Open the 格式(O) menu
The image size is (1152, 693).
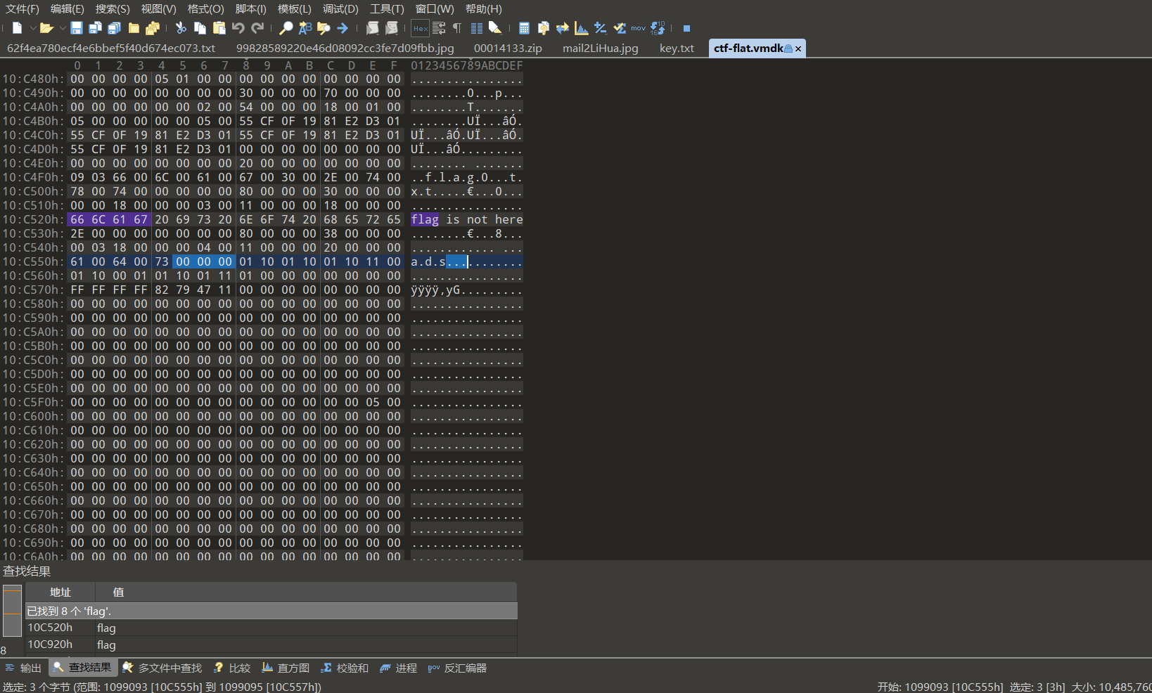coord(205,9)
